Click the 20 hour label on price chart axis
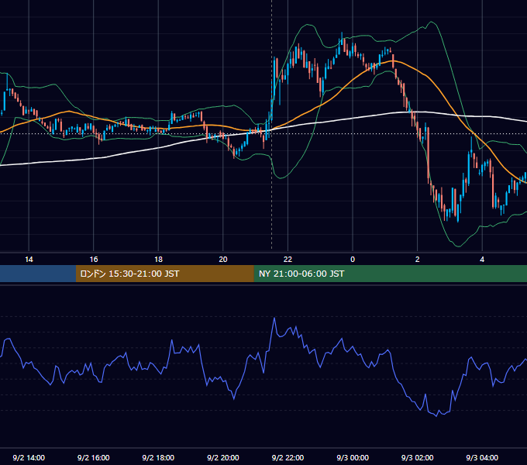The width and height of the screenshot is (527, 465). (223, 260)
